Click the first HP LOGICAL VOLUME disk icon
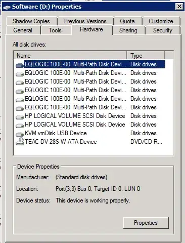 tap(20, 117)
